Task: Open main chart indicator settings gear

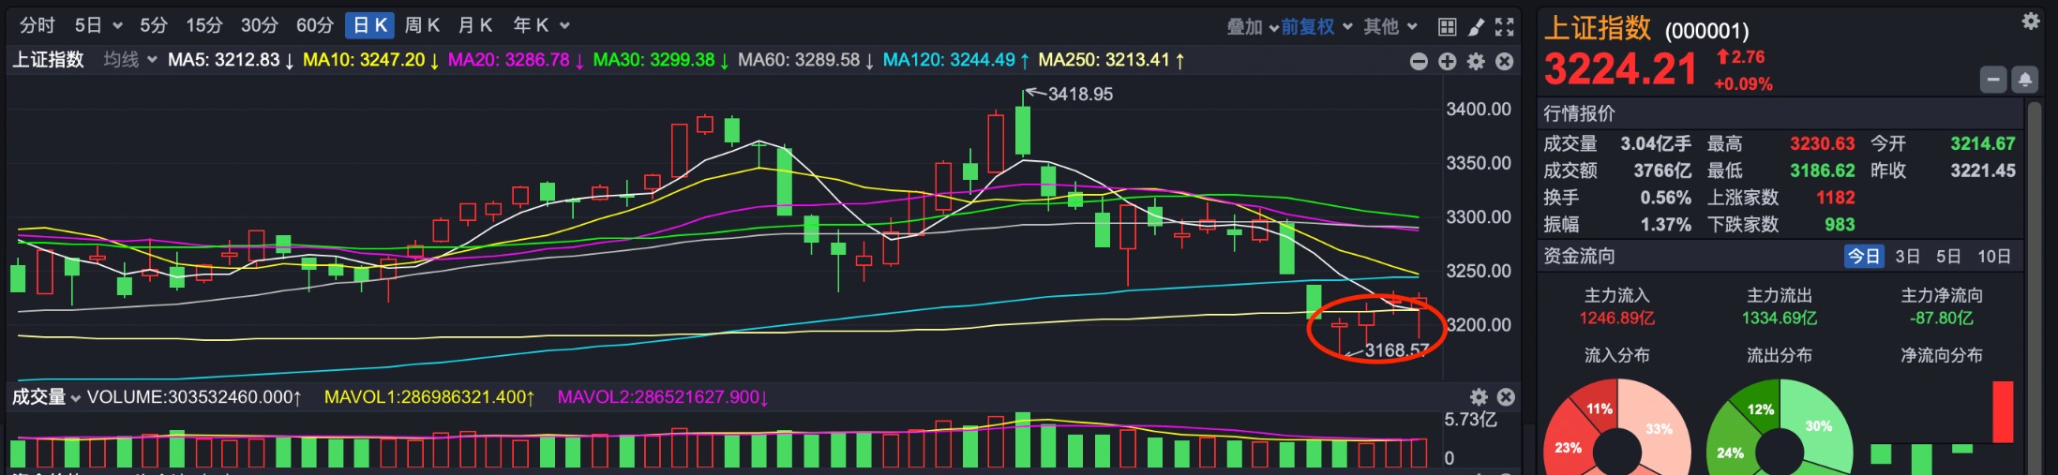Action: (1476, 62)
